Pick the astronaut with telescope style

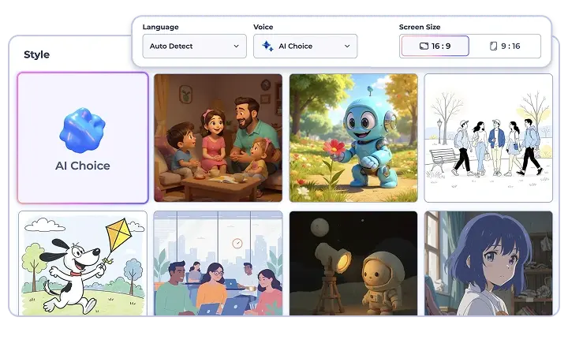tap(353, 263)
